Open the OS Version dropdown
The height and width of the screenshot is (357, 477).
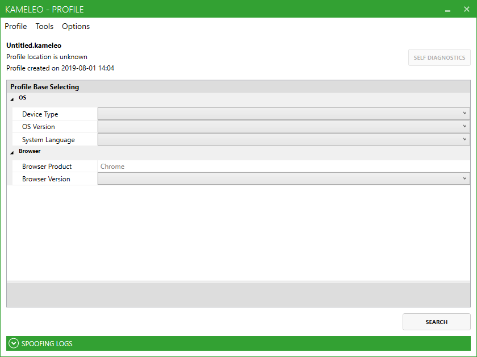coord(284,126)
